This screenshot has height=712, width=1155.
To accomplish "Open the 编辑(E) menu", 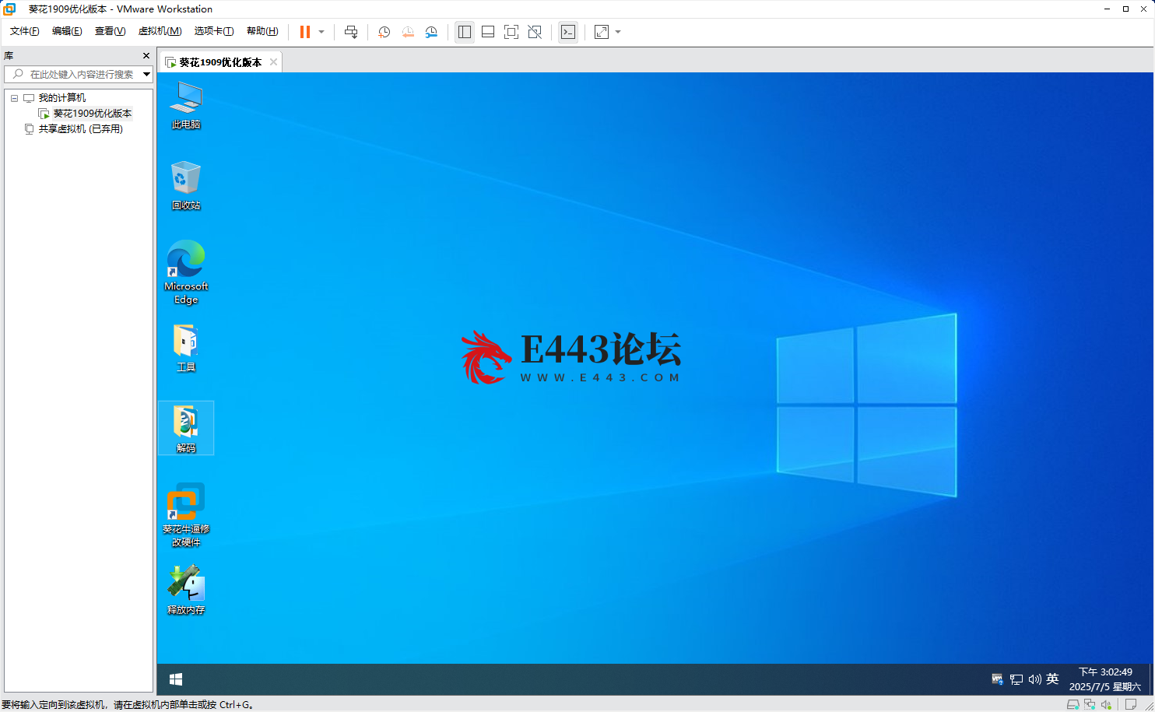I will pyautogui.click(x=67, y=31).
